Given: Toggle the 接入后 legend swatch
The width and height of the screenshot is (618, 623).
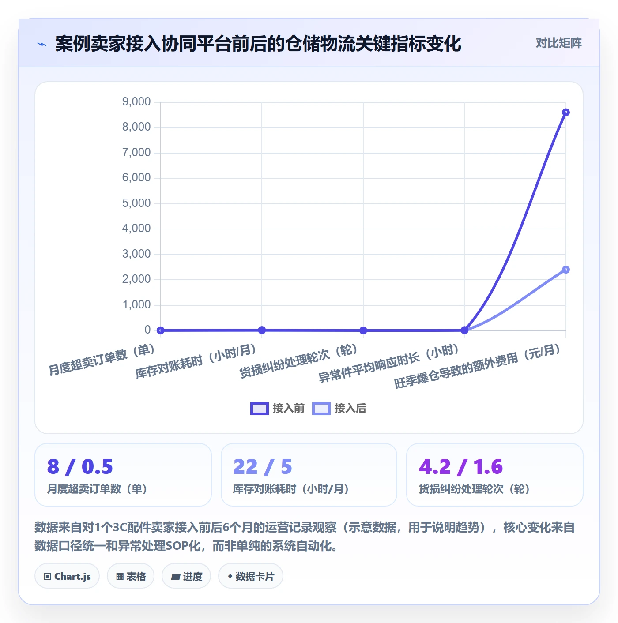Looking at the screenshot, I should click(x=321, y=409).
